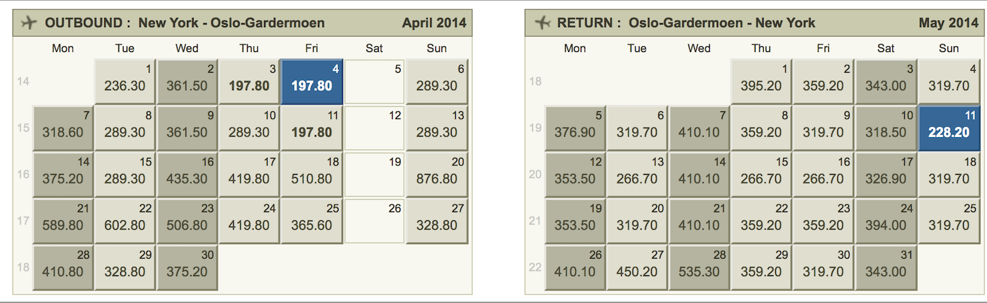Select outbound April 30 fare 375.20
The width and height of the screenshot is (987, 303).
pyautogui.click(x=187, y=268)
